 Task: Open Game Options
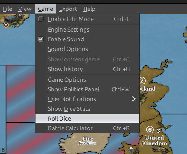[x=87, y=80]
